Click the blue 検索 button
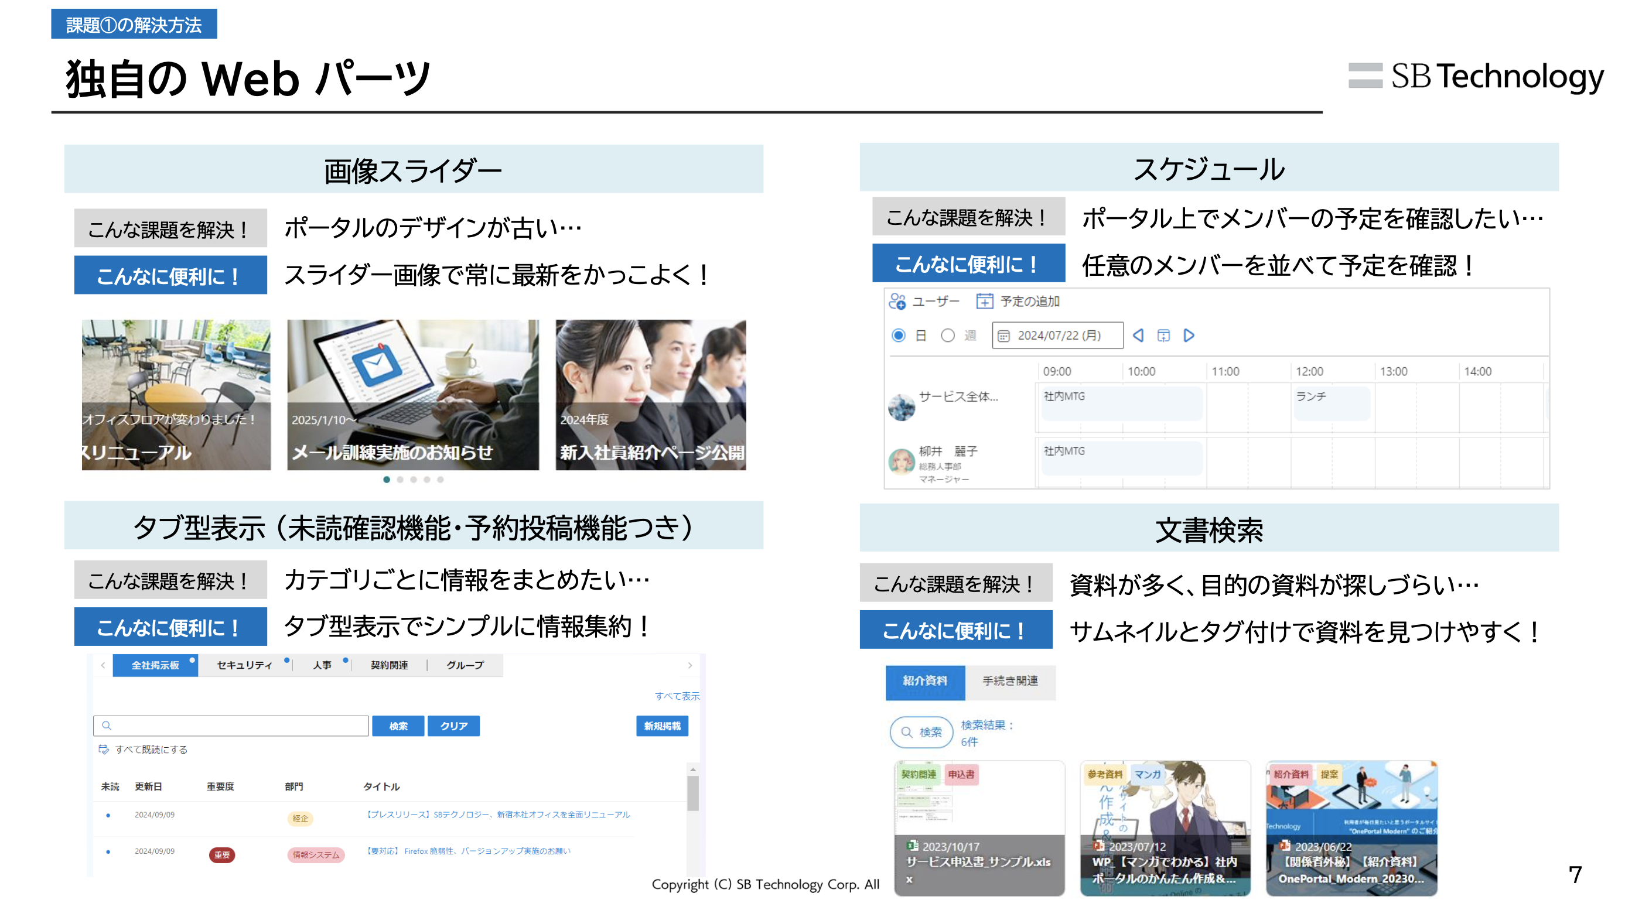The height and width of the screenshot is (910, 1625). click(398, 726)
